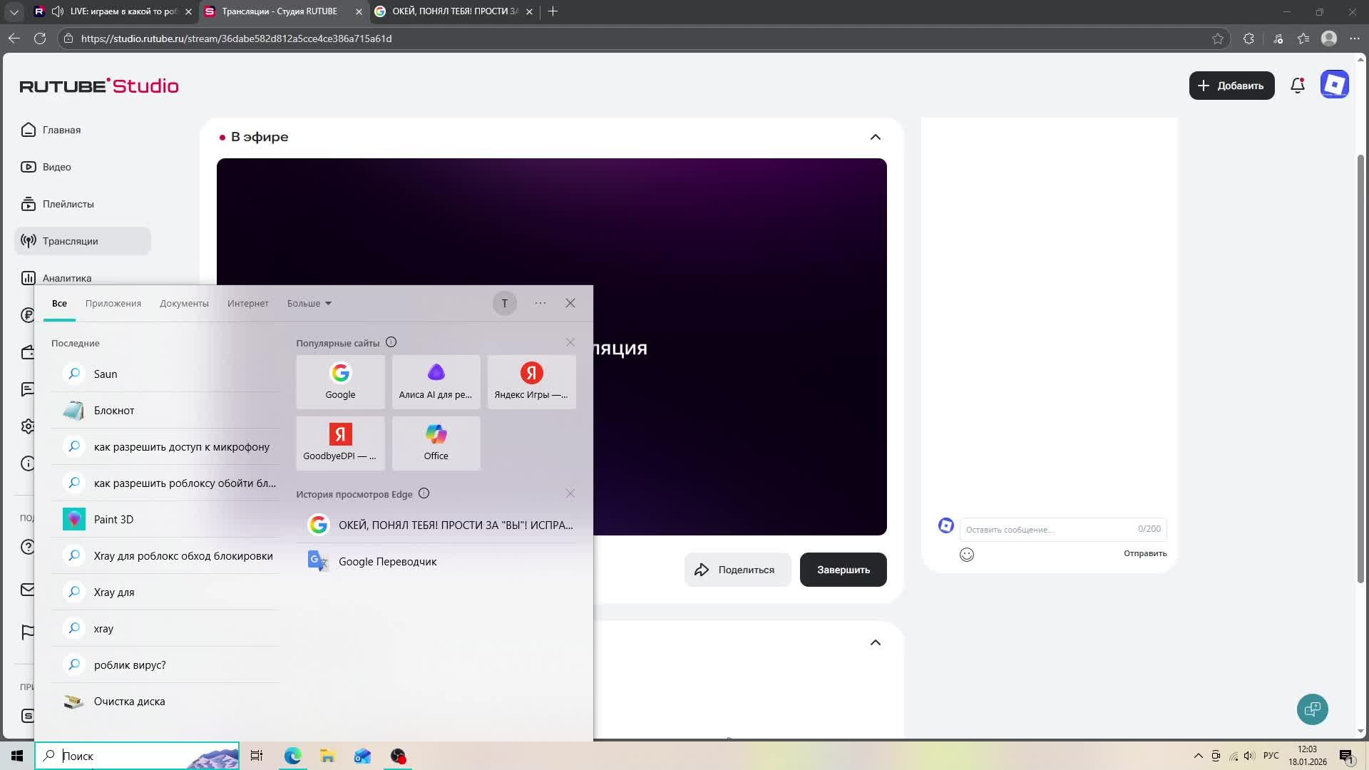
Task: Click the emoji smiley icon in chat
Action: (967, 555)
